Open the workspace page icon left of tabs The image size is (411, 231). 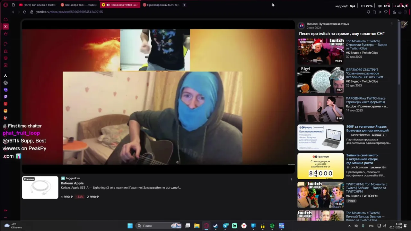[13, 5]
